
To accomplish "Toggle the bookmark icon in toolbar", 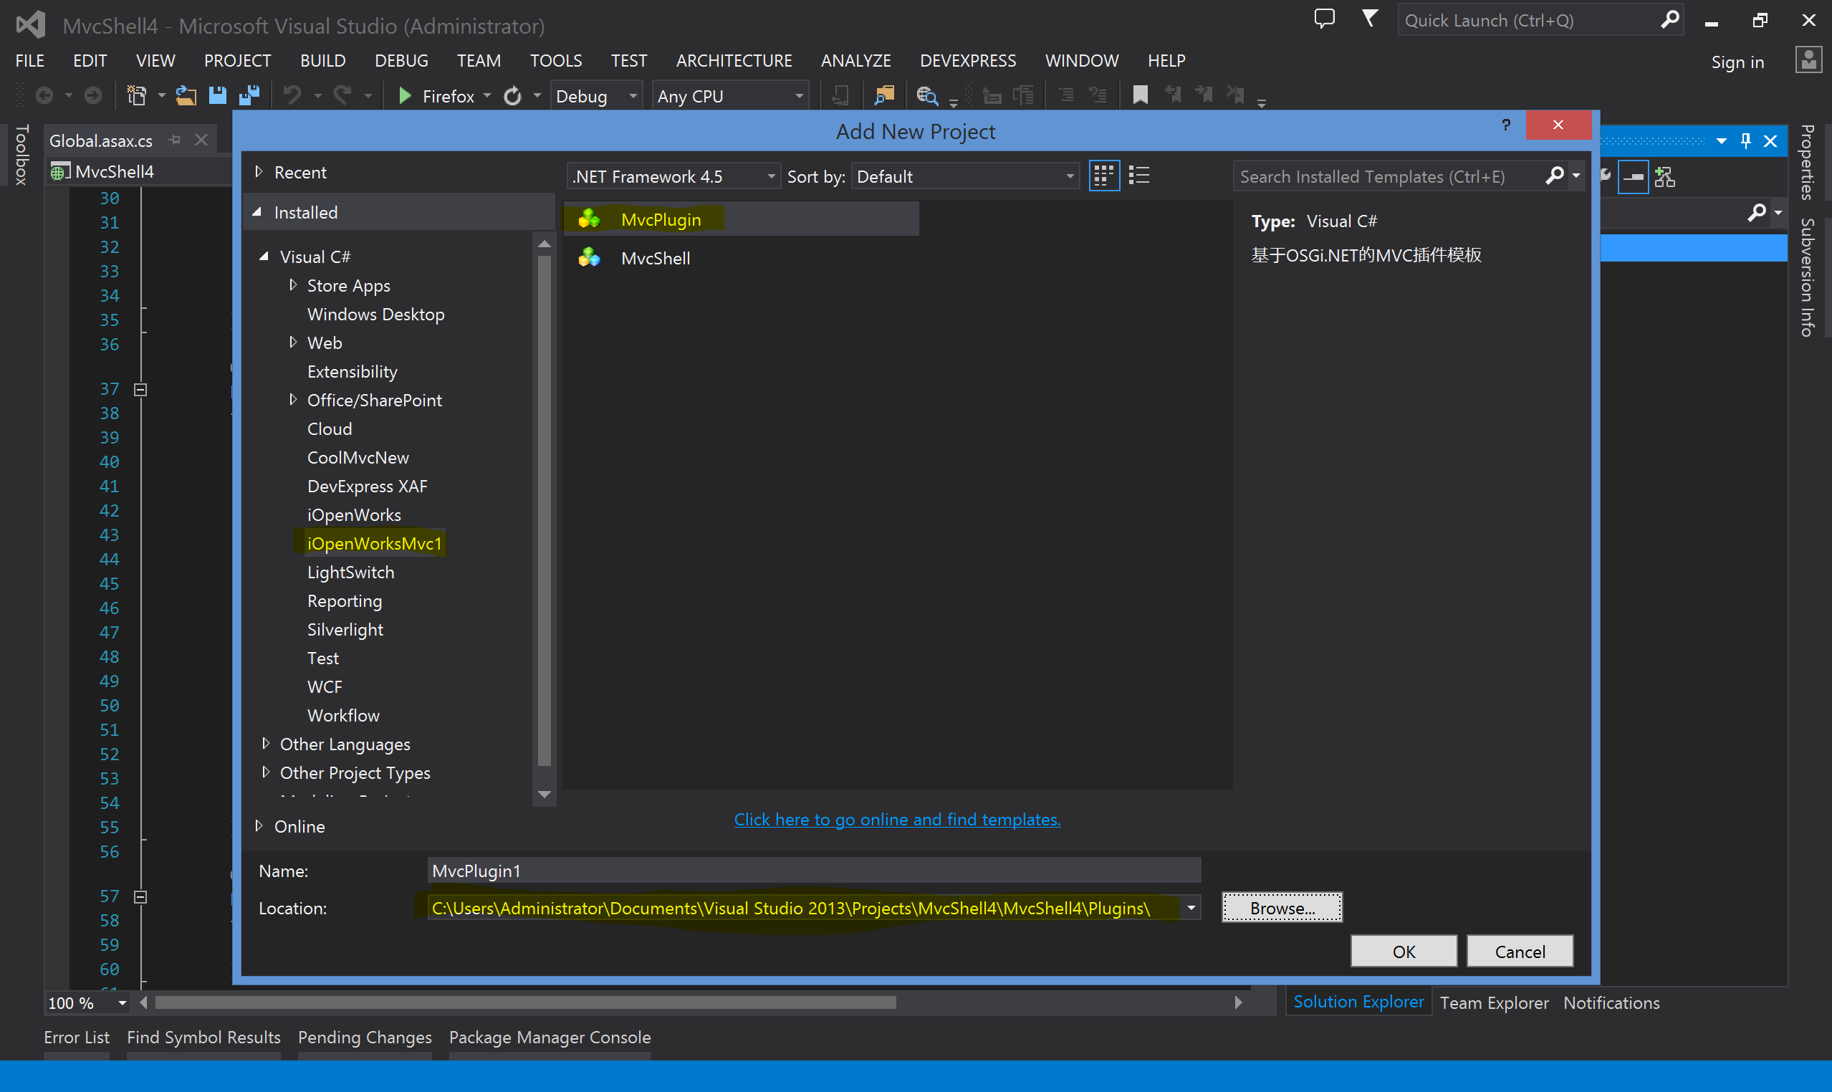I will pos(1140,95).
